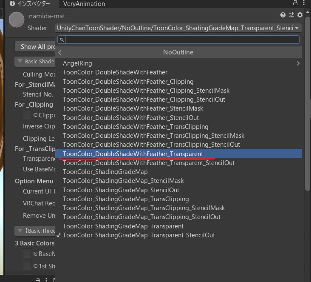Open the AngelRing submenu arrow
The height and width of the screenshot is (282, 311).
[x=298, y=63]
